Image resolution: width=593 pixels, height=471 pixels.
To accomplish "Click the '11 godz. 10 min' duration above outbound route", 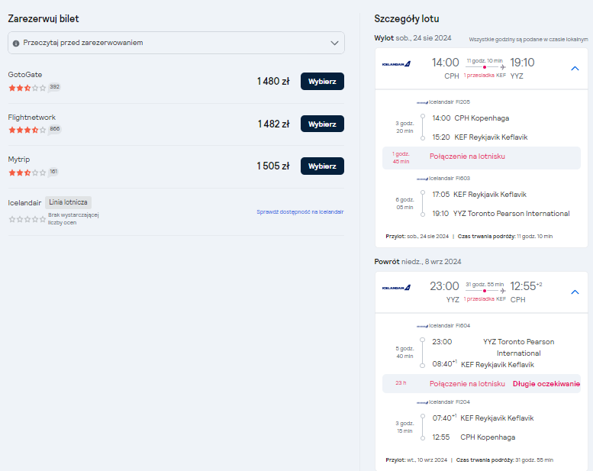I will pyautogui.click(x=485, y=60).
